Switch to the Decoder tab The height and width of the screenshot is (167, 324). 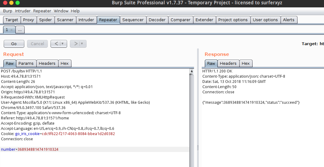(x=157, y=20)
